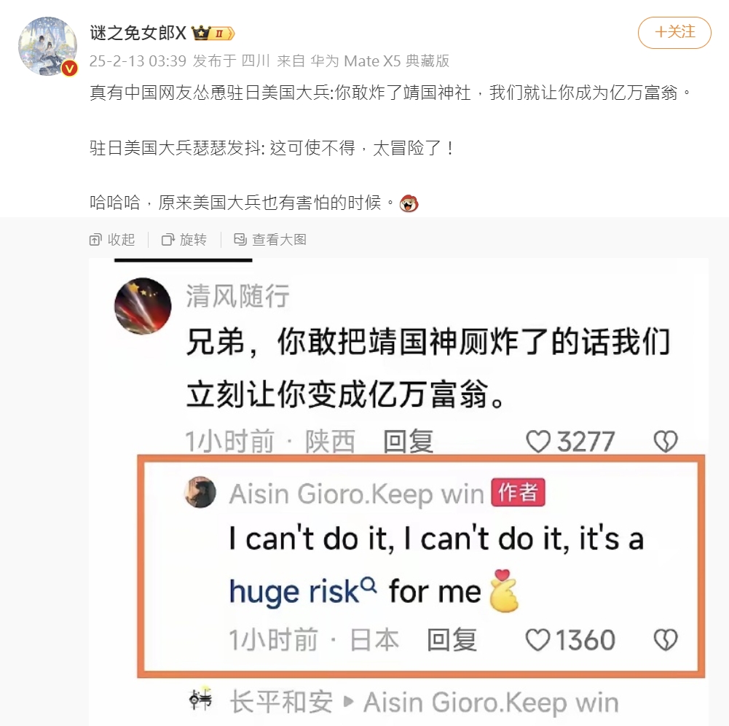The image size is (729, 726).
Task: Click the post timestamp 25-2-13 03:39
Action: pos(138,61)
